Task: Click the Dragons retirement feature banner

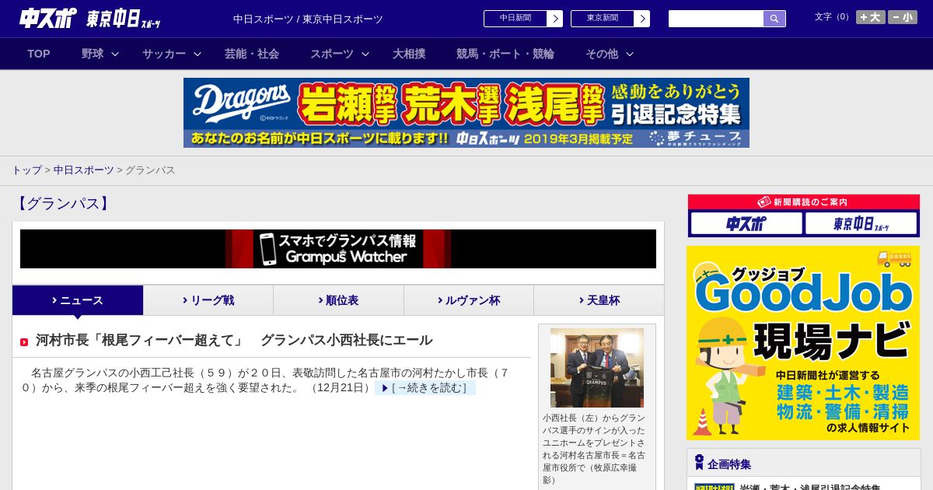Action: 466,113
